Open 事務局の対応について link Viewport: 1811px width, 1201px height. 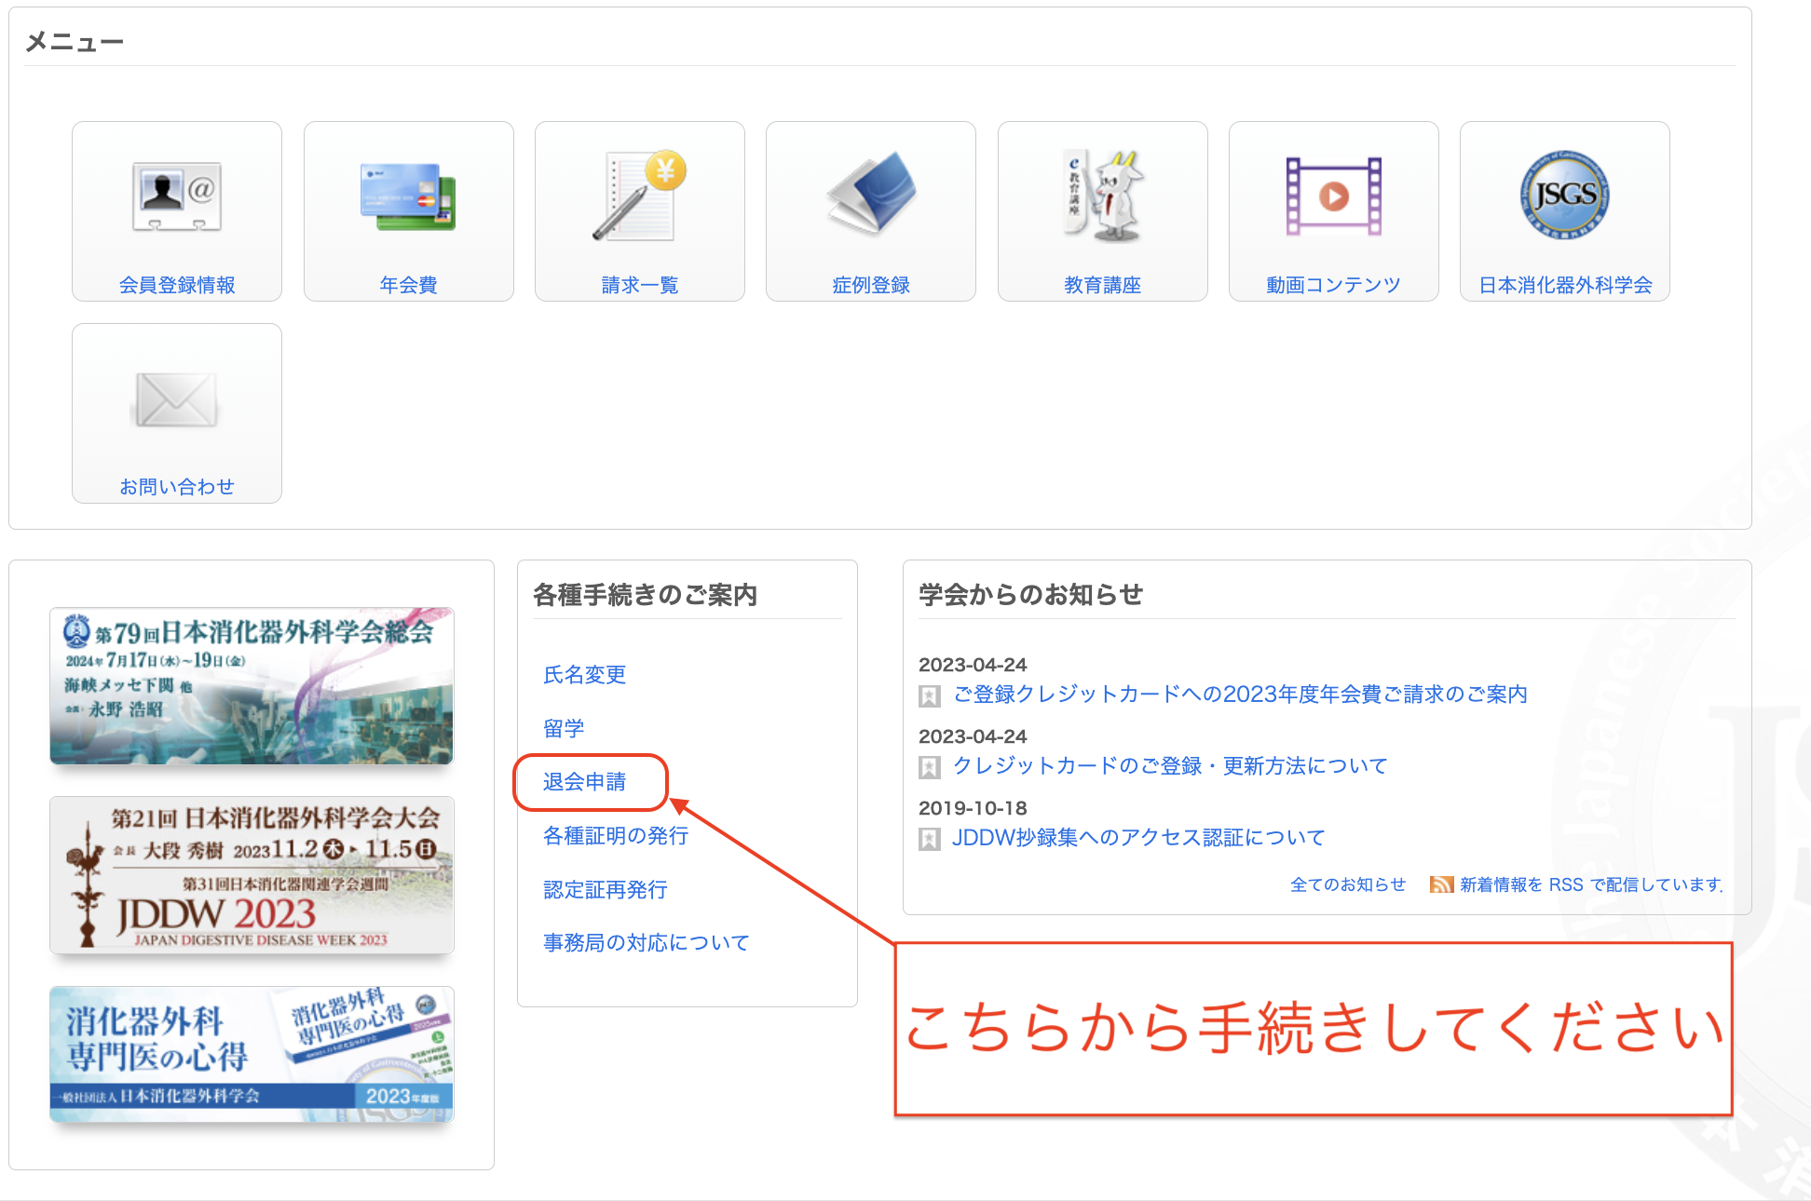click(x=646, y=942)
